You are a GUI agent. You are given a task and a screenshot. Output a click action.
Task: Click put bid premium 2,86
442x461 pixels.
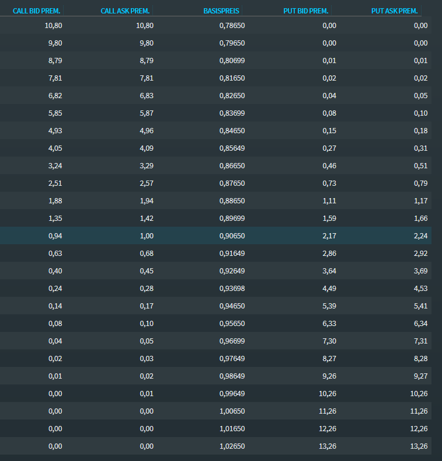click(x=329, y=254)
